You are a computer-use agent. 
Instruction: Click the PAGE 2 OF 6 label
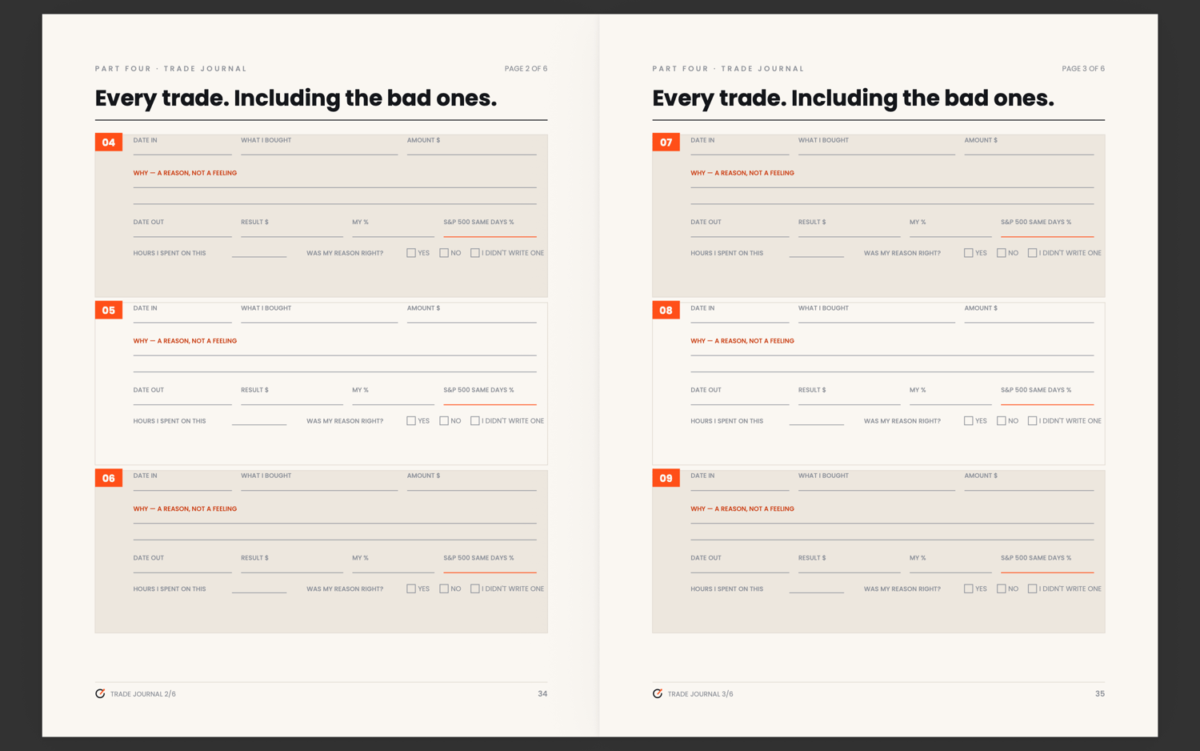pos(526,69)
